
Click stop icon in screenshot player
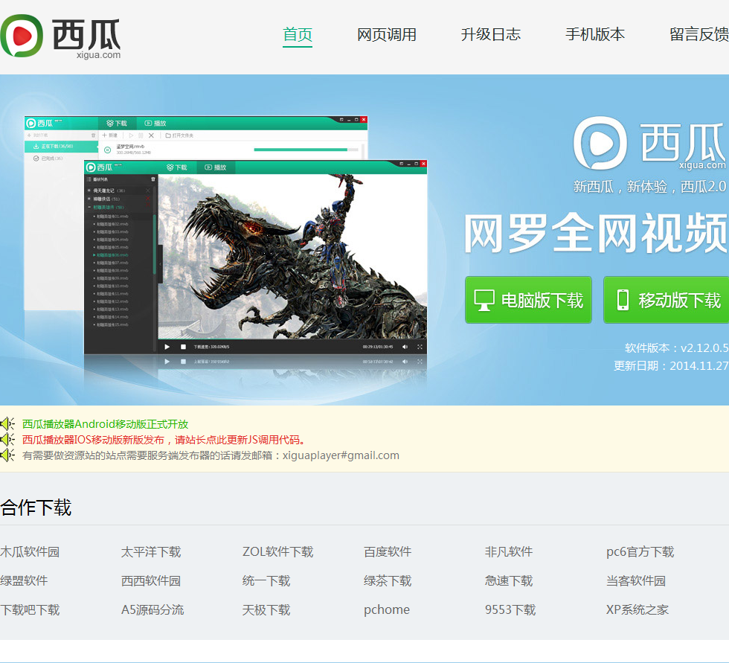click(x=183, y=347)
